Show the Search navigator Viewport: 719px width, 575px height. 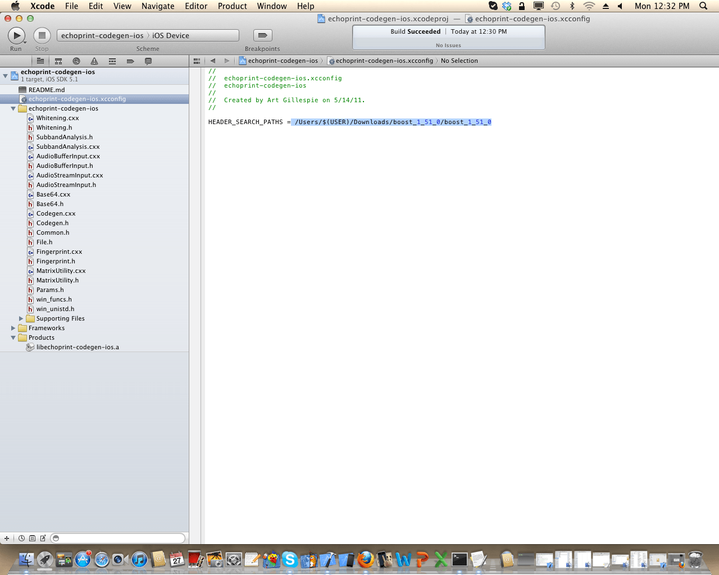click(76, 61)
